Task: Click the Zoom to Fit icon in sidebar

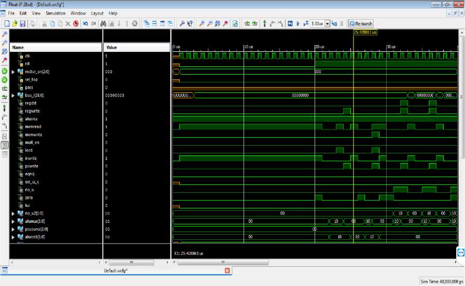Action: [x=5, y=52]
